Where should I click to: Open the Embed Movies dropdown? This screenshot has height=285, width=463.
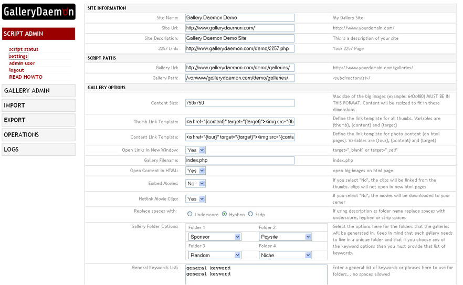tap(195, 184)
